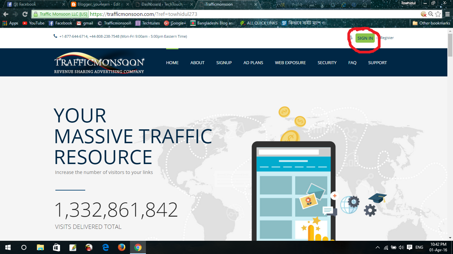
Task: Open the ALL QUICK LINKS bookmark
Action: pos(259,23)
